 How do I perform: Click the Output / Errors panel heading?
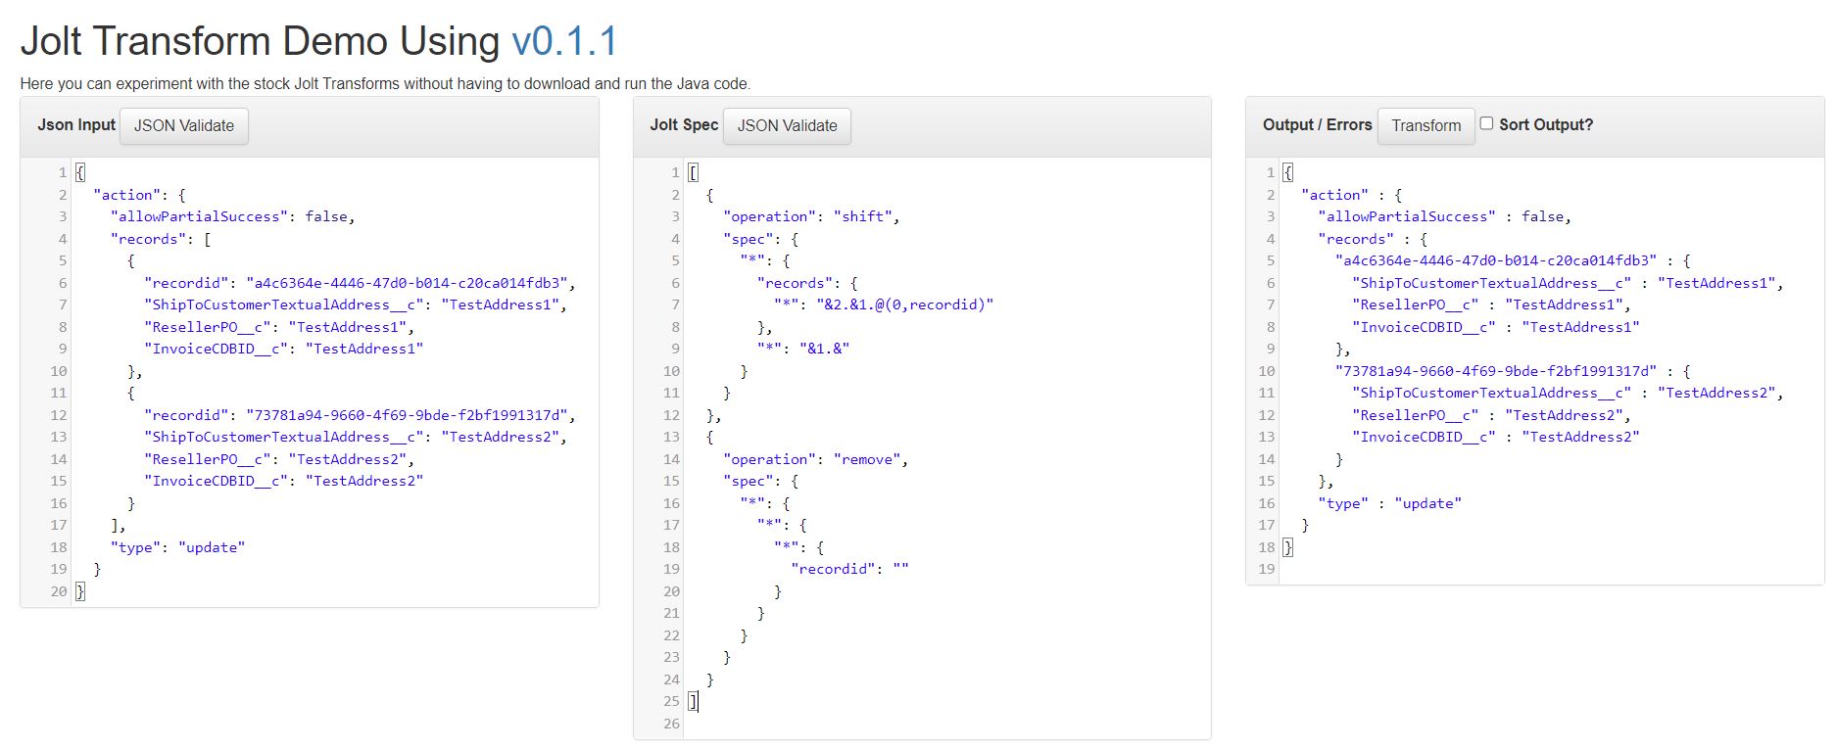coord(1317,124)
